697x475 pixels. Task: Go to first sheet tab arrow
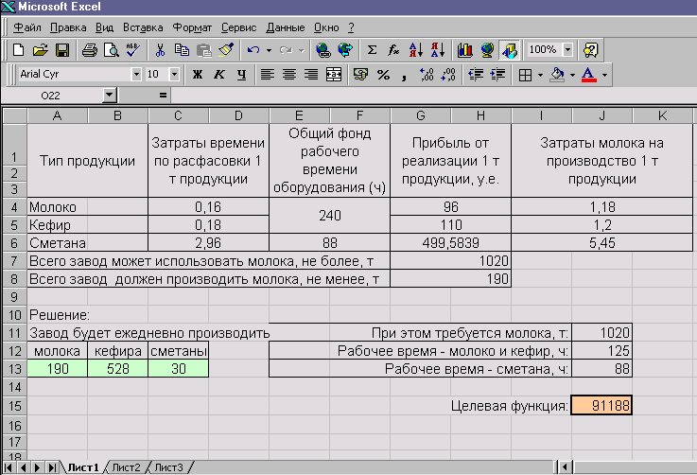[8, 467]
